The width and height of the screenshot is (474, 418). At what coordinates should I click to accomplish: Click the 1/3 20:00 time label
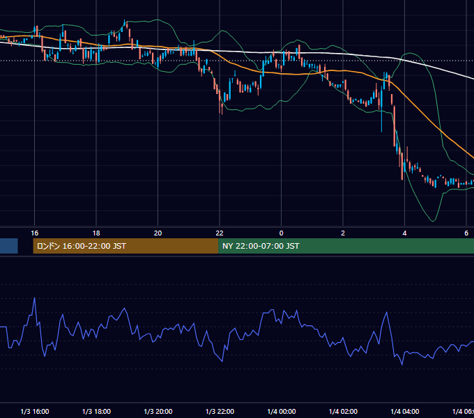pyautogui.click(x=158, y=411)
